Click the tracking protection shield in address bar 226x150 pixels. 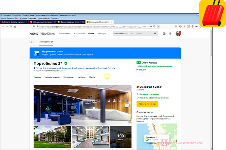[34, 27]
